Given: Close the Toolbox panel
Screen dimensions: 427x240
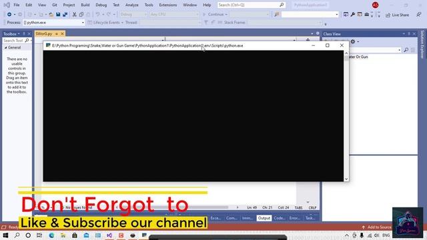Looking at the screenshot, I should (29, 34).
